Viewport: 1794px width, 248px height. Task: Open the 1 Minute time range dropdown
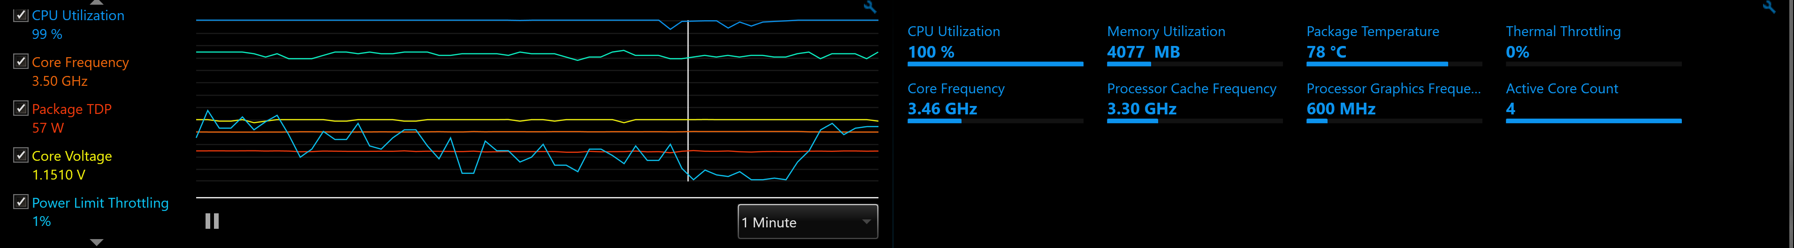[x=808, y=222]
